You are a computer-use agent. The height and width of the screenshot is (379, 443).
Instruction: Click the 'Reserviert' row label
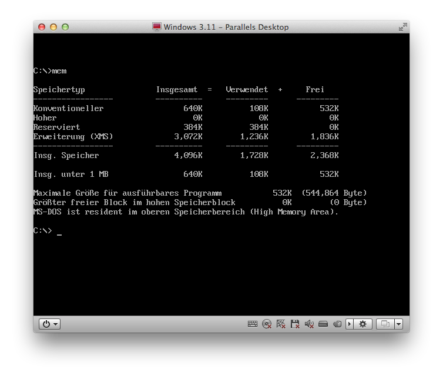tap(56, 127)
